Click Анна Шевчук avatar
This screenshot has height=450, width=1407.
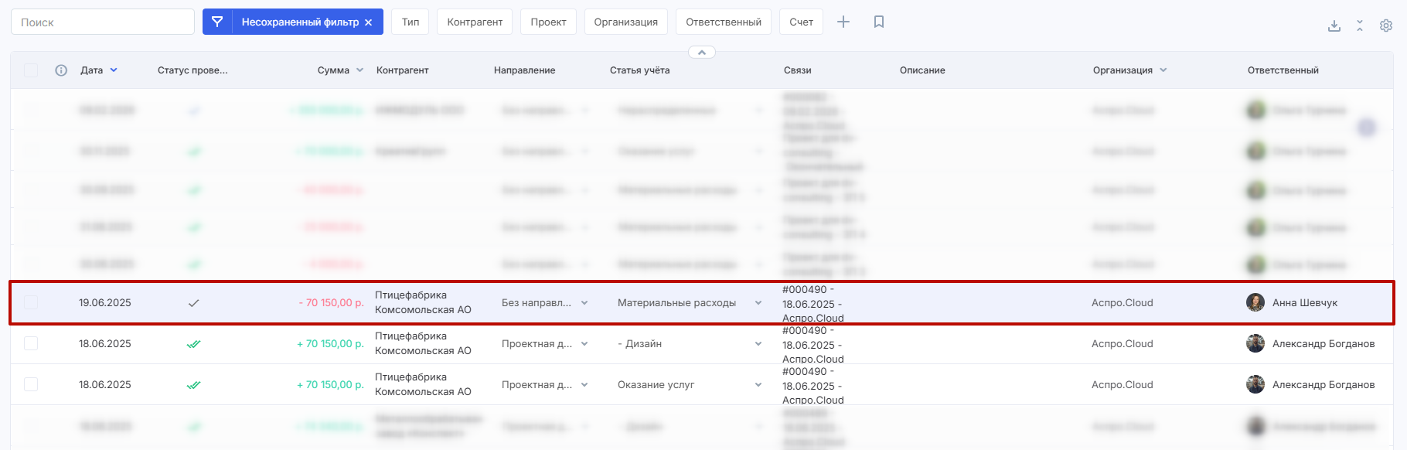[1255, 302]
